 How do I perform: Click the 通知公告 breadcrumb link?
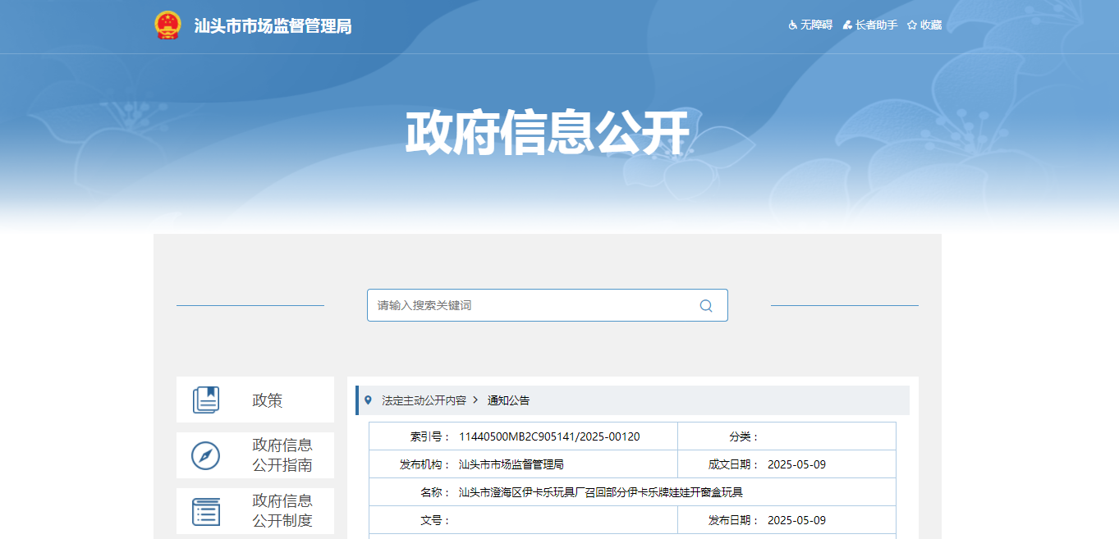pos(509,400)
